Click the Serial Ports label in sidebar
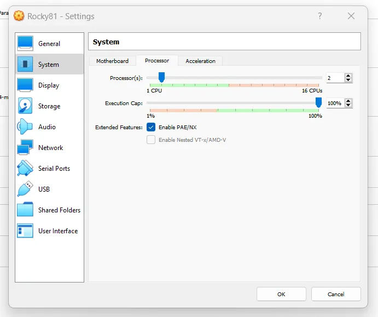The width and height of the screenshot is (378, 317). (54, 169)
